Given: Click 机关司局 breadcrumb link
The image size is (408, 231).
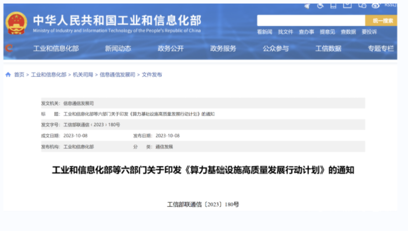Looking at the screenshot, I should point(83,75).
